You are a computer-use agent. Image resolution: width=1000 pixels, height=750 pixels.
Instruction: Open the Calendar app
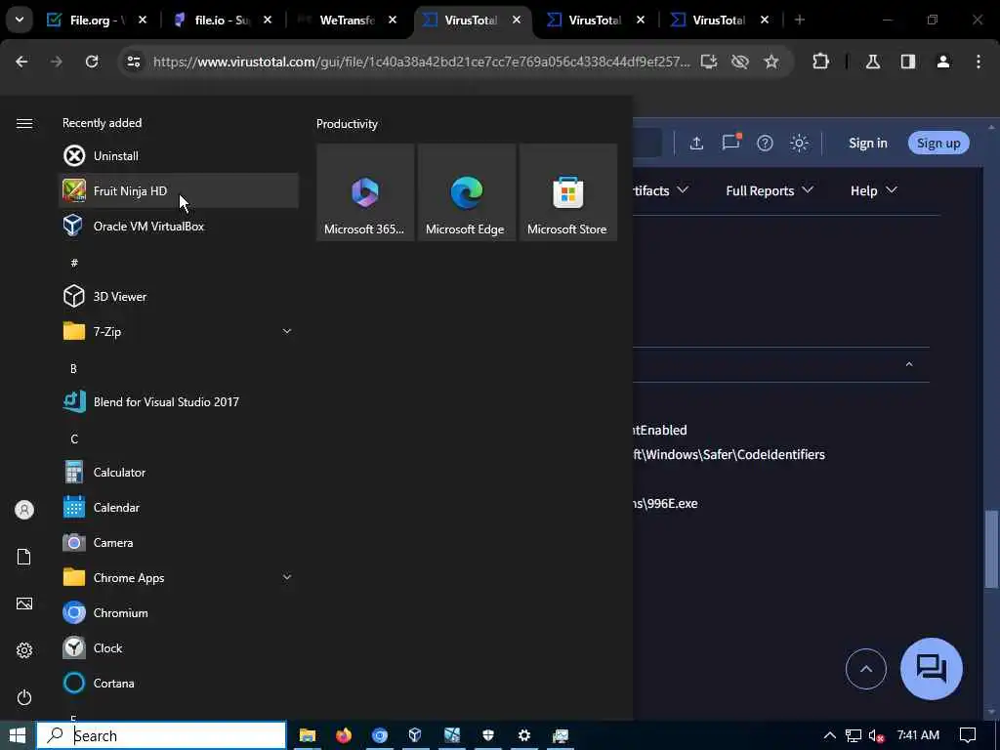(x=178, y=507)
